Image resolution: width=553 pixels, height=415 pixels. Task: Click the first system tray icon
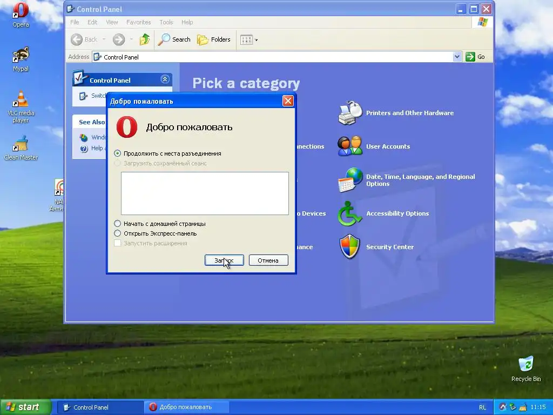(x=503, y=407)
